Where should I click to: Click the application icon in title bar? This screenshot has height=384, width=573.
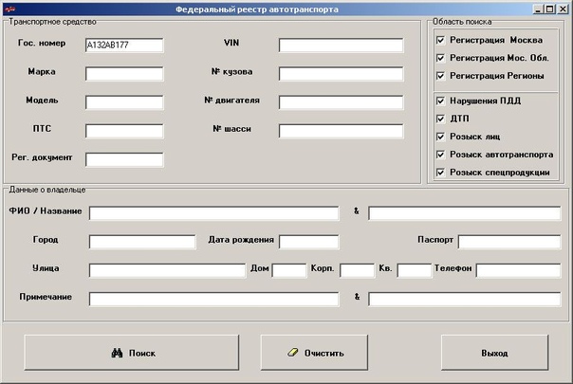(x=9, y=8)
